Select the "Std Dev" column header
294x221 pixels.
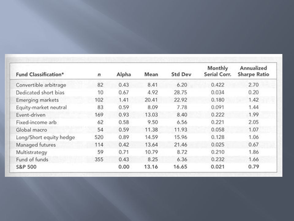click(181, 75)
